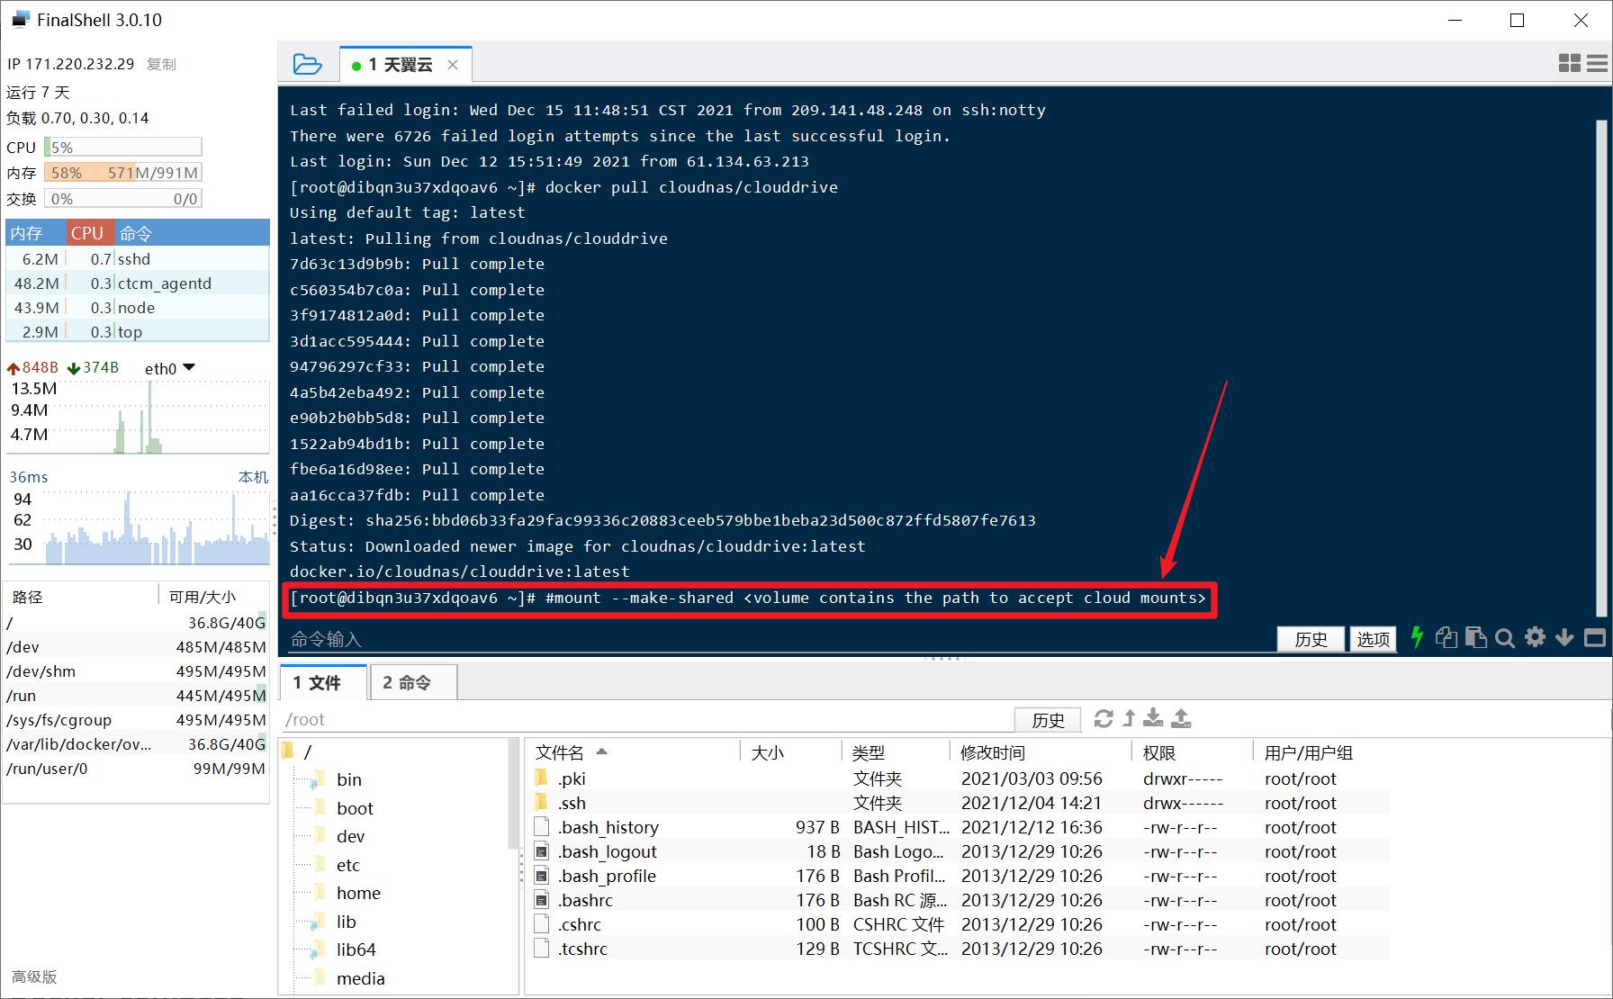Open terminal settings gear icon
The image size is (1613, 999).
point(1536,637)
